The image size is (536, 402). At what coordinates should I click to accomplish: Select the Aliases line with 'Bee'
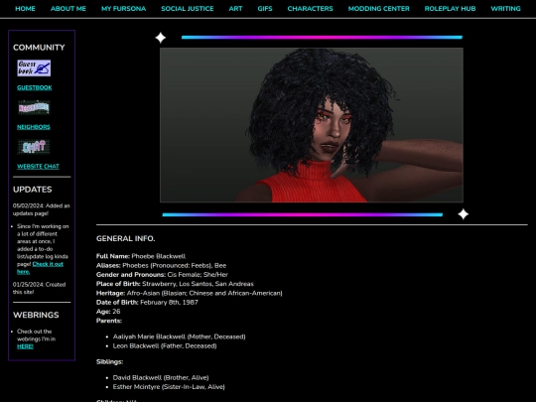[162, 266]
